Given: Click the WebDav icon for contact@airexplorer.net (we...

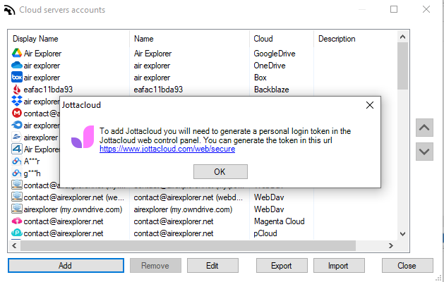Looking at the screenshot, I should pyautogui.click(x=17, y=197).
